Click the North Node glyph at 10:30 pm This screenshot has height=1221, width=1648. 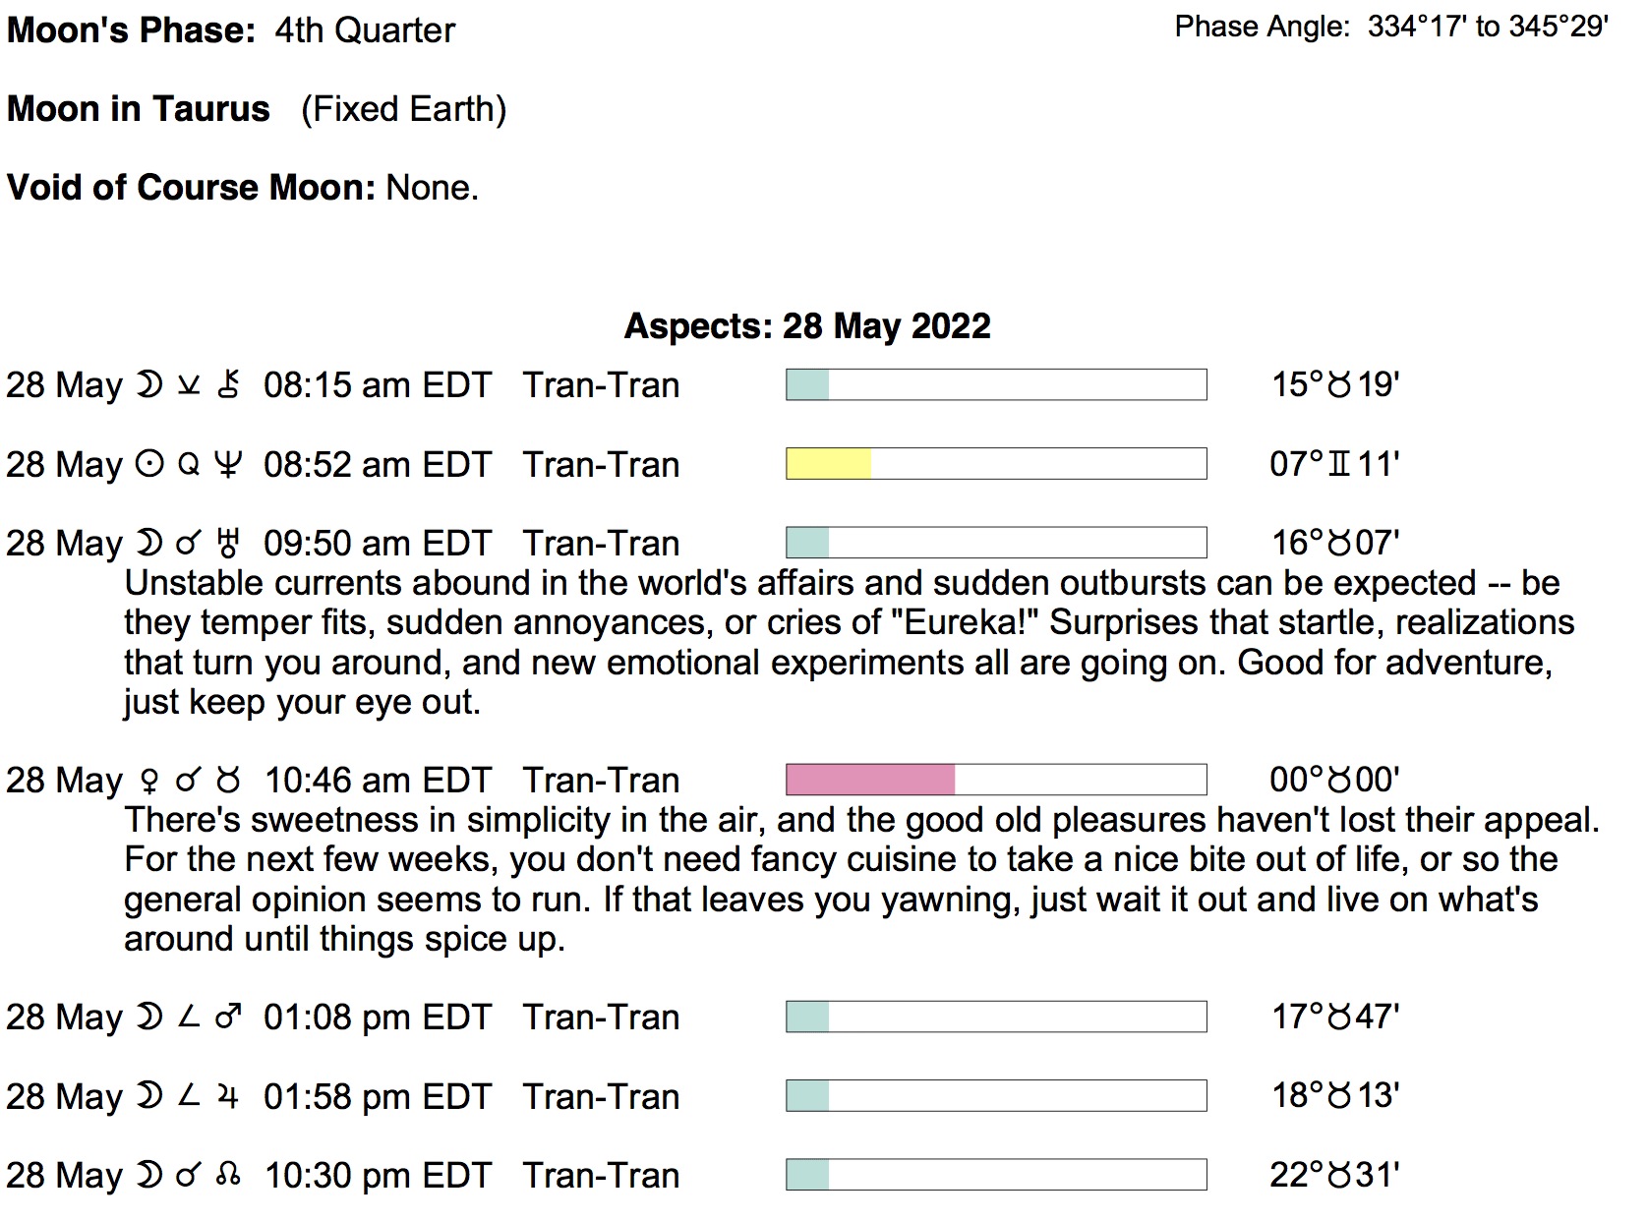[x=228, y=1175]
